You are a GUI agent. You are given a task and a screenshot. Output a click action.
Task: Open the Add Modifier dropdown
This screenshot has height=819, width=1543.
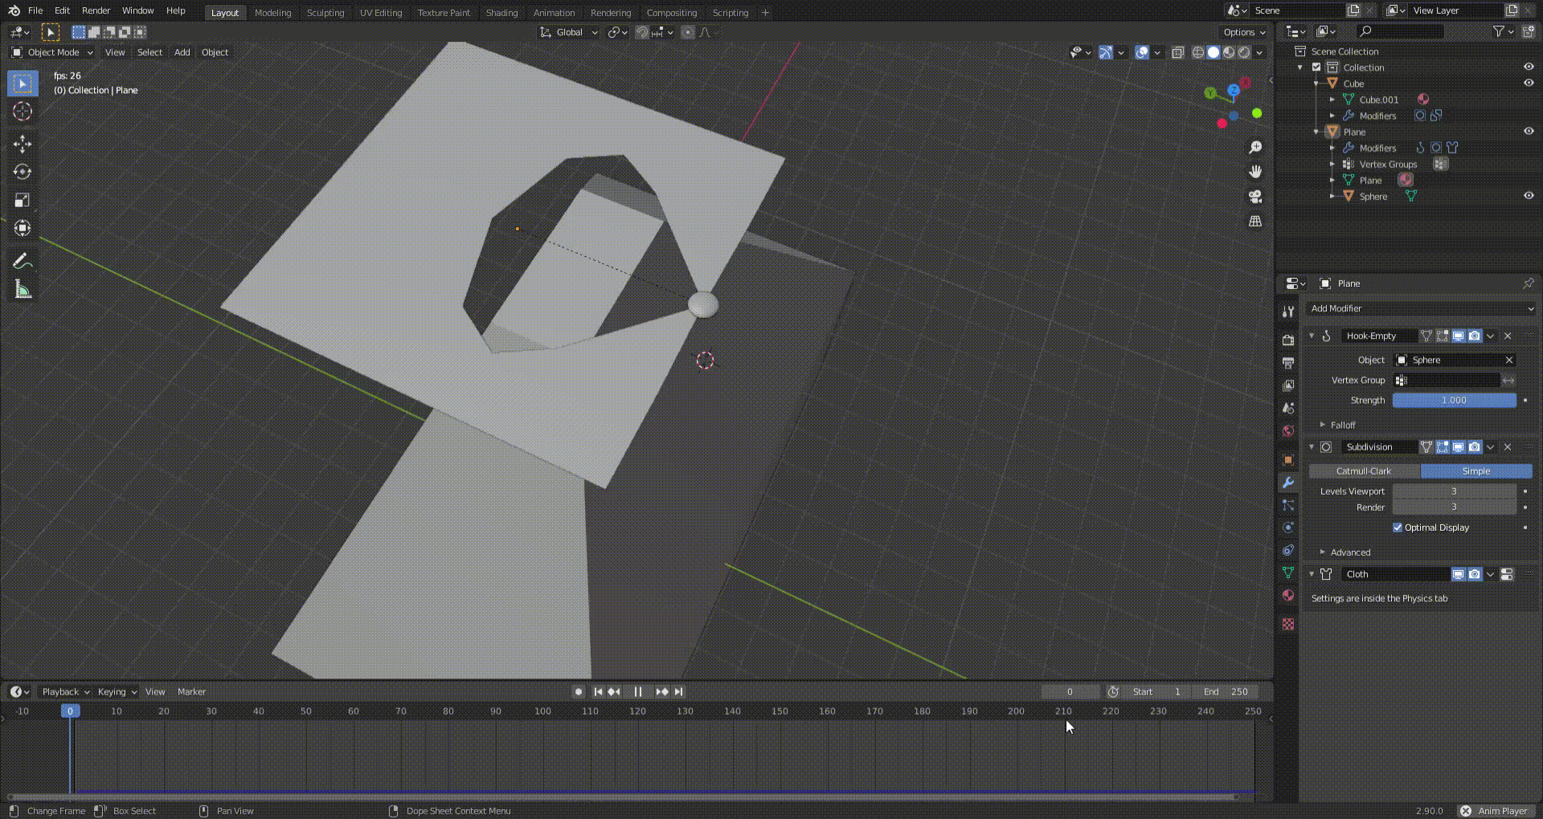[1421, 308]
